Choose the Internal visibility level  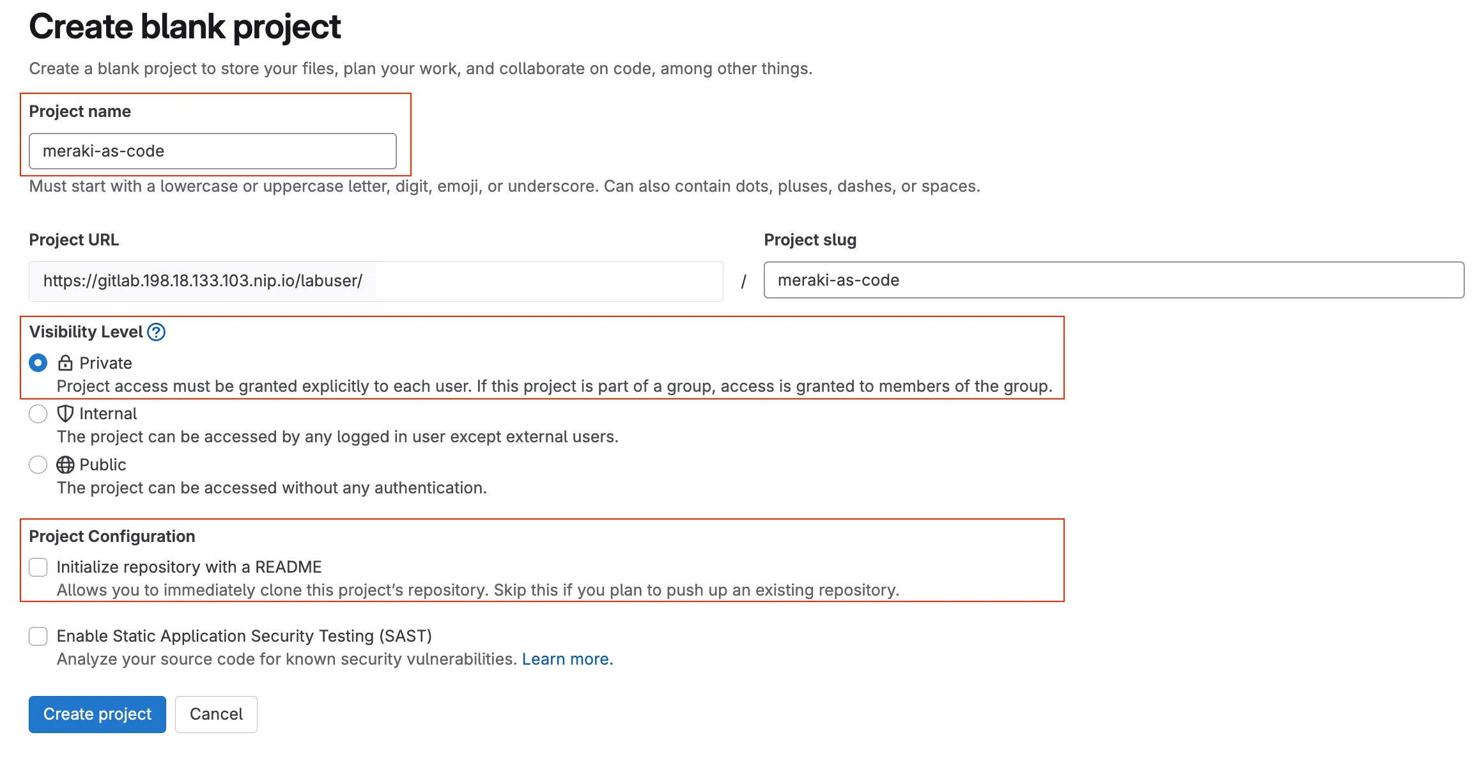38,414
